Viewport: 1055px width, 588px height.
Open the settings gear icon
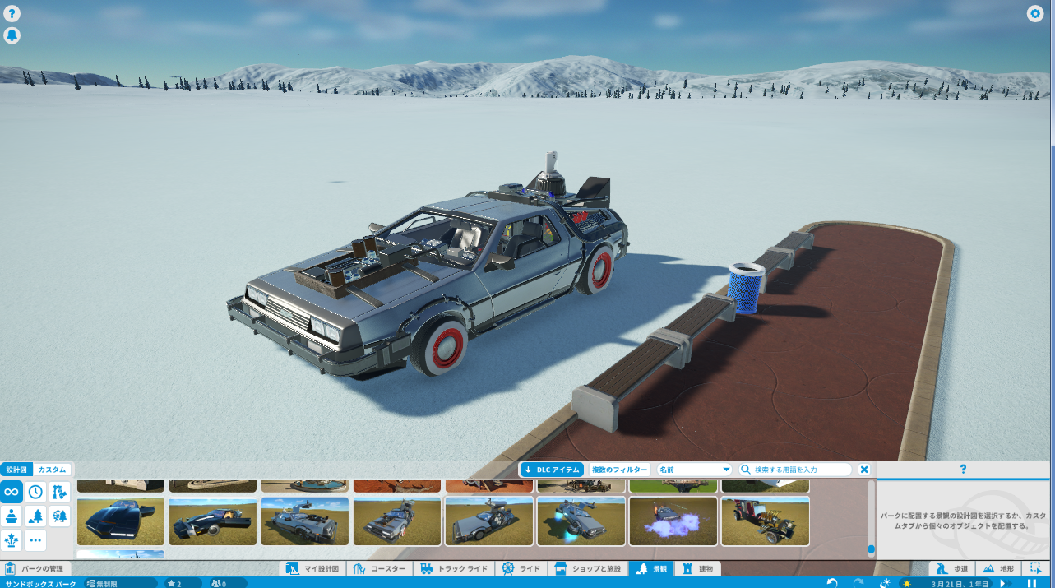pyautogui.click(x=1034, y=14)
